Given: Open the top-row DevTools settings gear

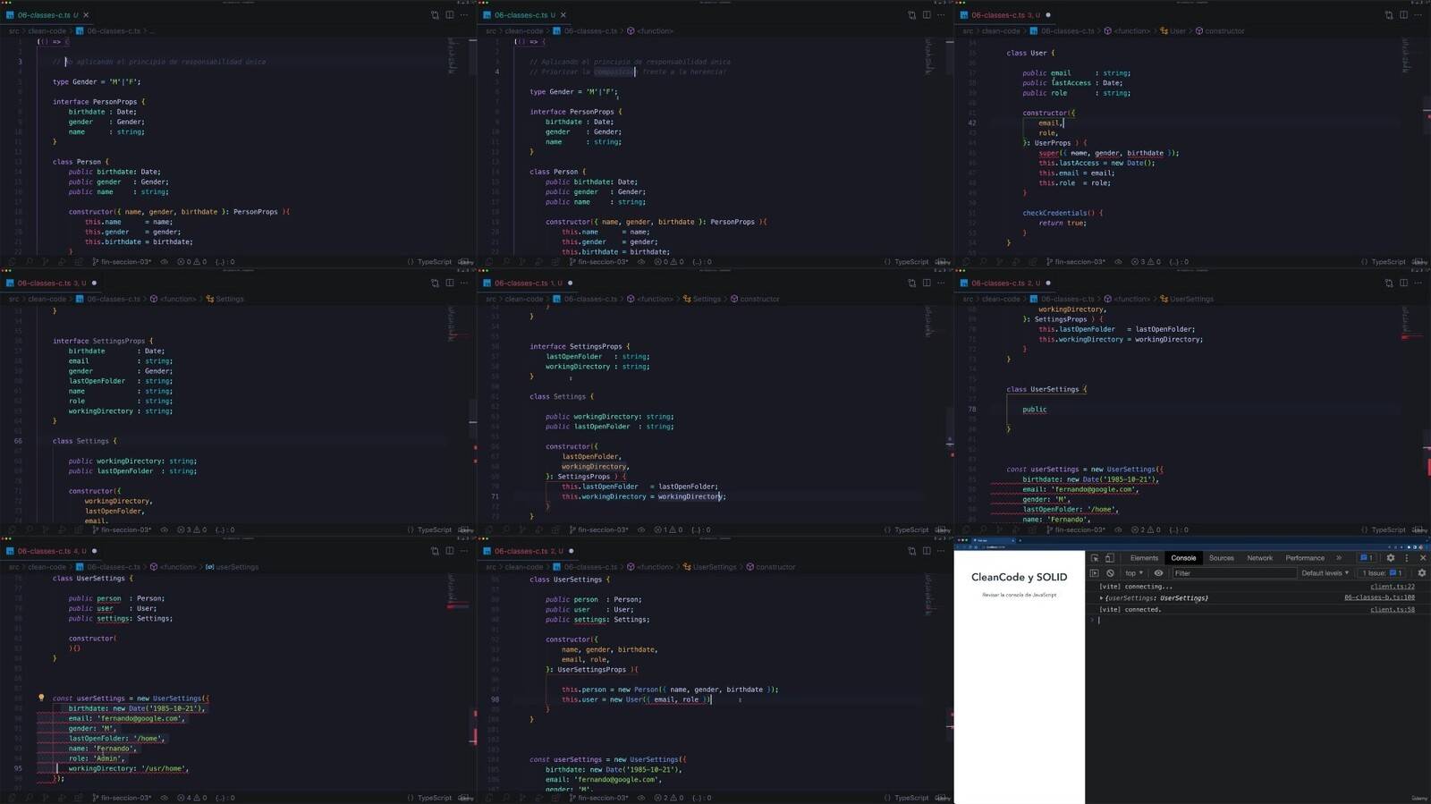Looking at the screenshot, I should (x=1390, y=558).
